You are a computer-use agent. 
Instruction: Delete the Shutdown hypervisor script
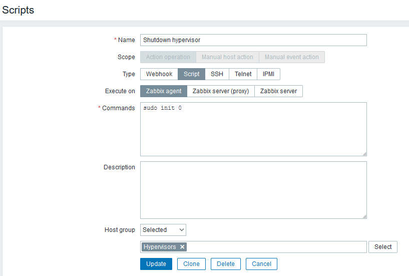pos(225,264)
